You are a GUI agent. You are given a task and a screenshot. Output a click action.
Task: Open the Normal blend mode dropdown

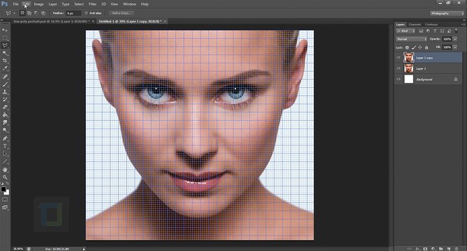[411, 39]
